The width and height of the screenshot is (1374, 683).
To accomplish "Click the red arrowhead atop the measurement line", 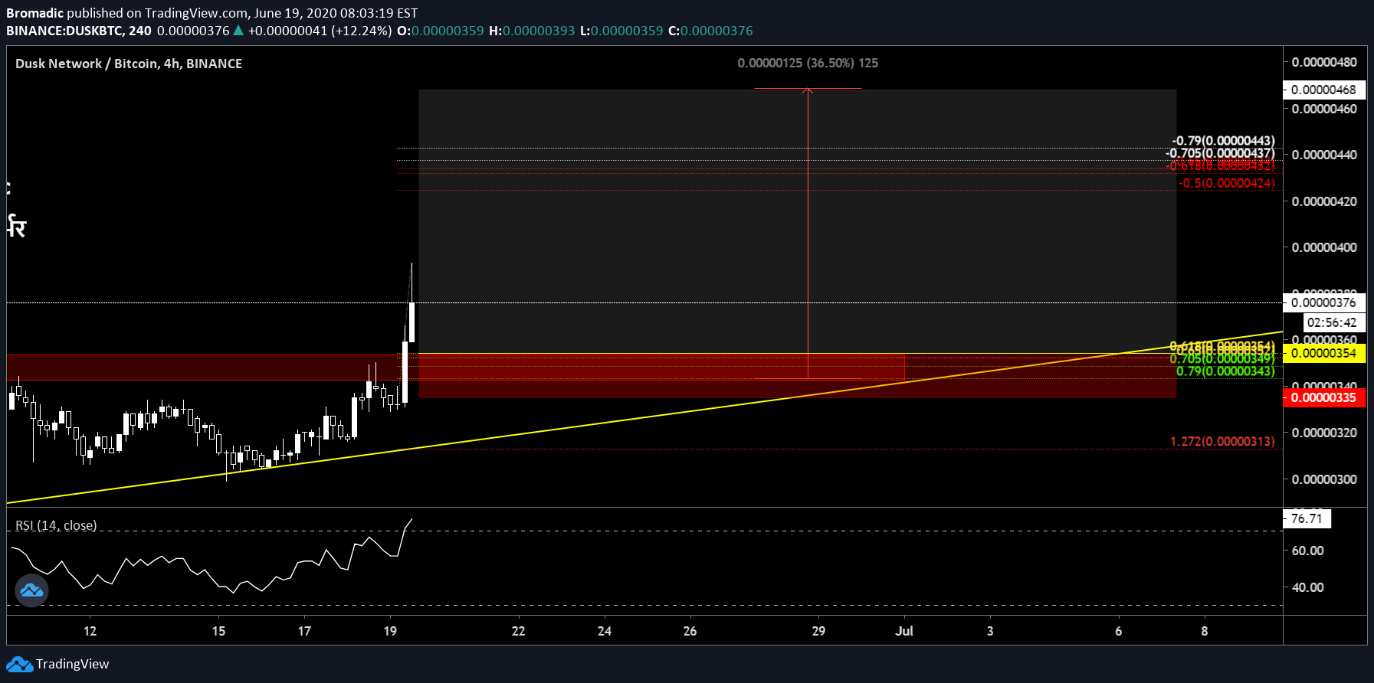I will coord(808,91).
